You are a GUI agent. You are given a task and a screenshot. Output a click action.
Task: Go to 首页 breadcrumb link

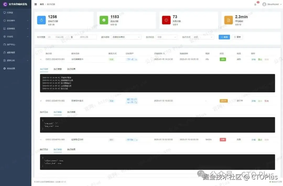[42, 4]
